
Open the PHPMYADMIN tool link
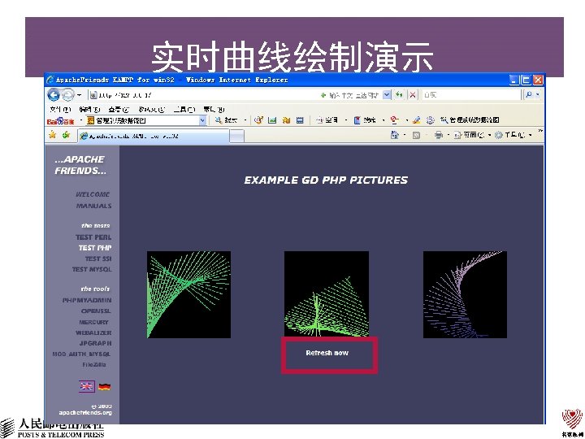(87, 300)
